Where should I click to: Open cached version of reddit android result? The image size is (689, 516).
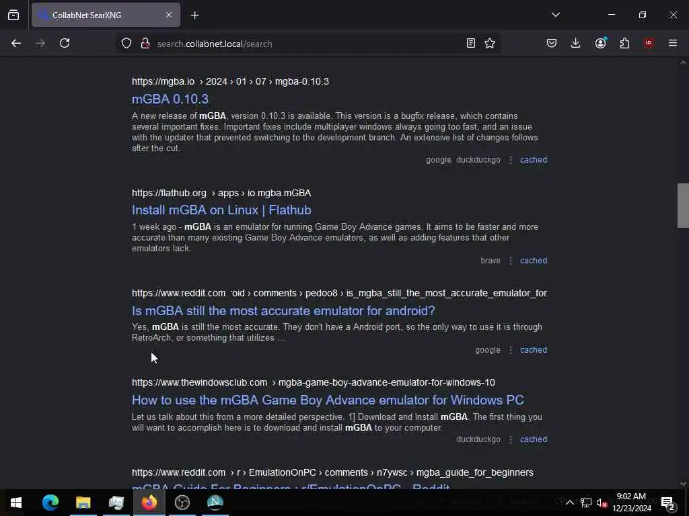coord(534,350)
